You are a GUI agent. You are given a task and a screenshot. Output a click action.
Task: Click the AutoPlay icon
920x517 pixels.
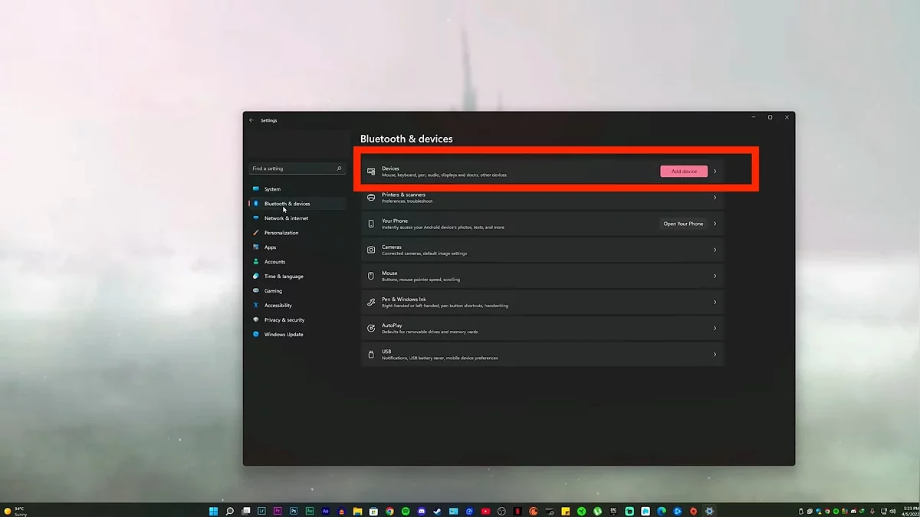click(371, 328)
